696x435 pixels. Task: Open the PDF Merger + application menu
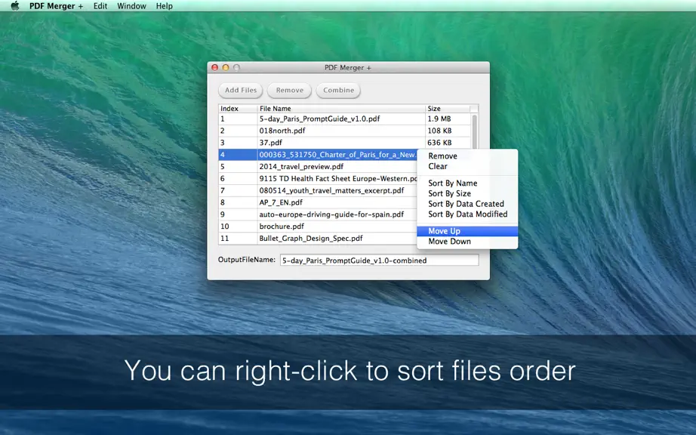point(56,6)
